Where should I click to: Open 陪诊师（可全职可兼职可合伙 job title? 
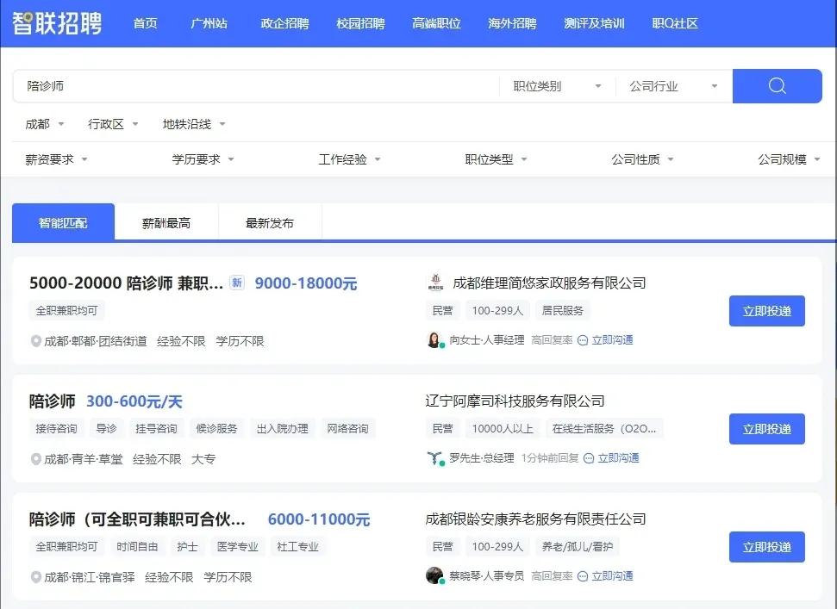point(137,519)
